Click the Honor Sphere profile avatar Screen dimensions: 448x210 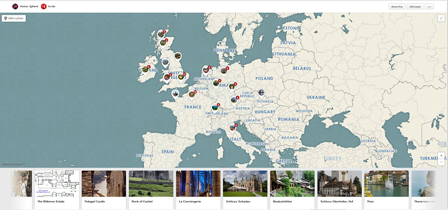[x=15, y=7]
